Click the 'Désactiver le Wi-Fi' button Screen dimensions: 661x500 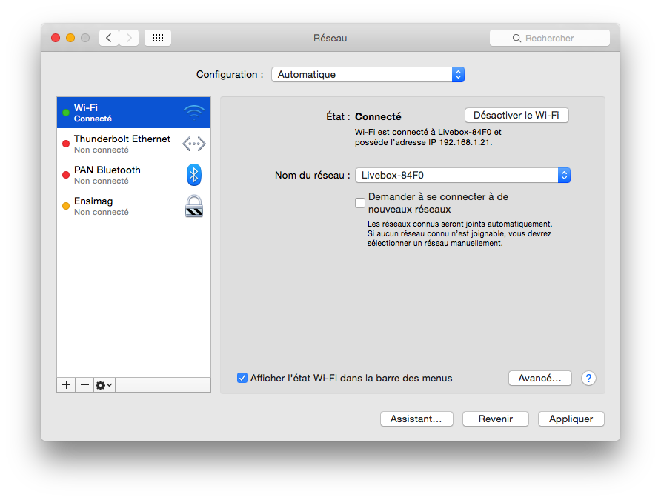pos(516,116)
